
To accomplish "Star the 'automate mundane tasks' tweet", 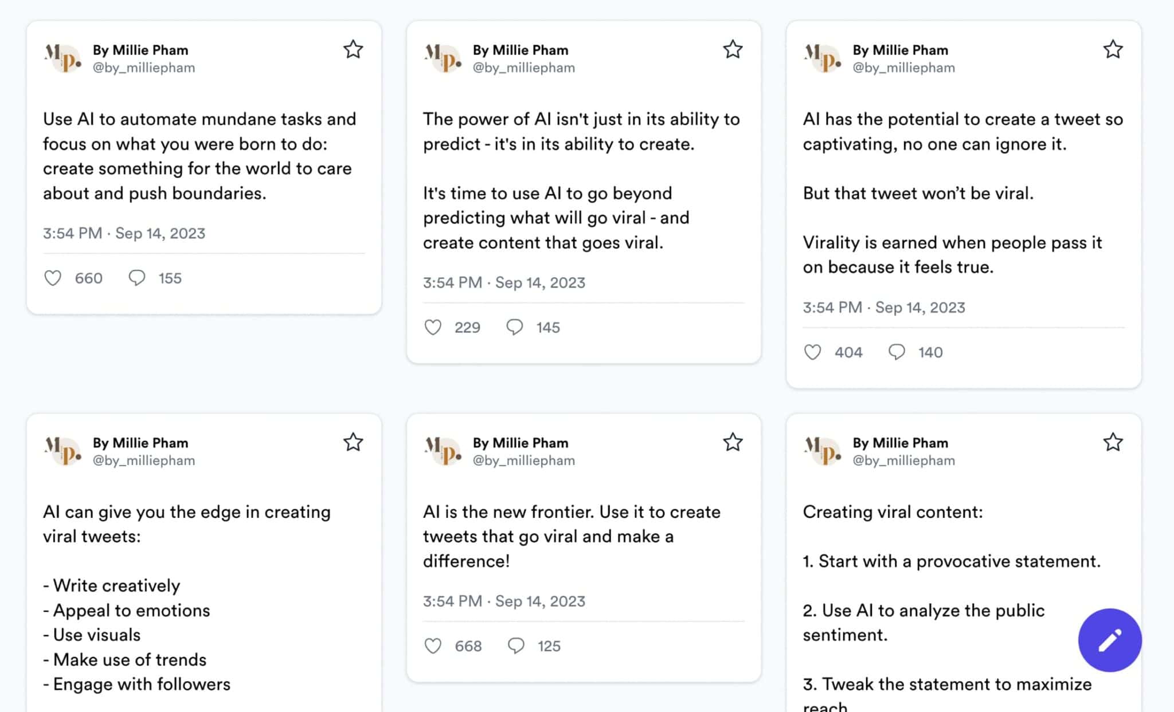I will (353, 50).
